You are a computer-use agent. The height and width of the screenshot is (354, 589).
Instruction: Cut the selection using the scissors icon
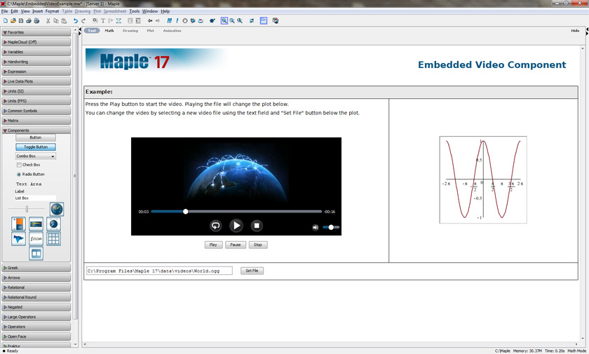(48, 20)
